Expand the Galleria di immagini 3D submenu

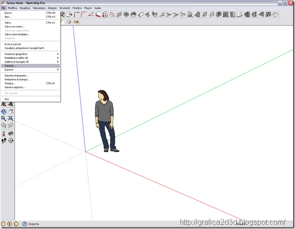[30, 62]
